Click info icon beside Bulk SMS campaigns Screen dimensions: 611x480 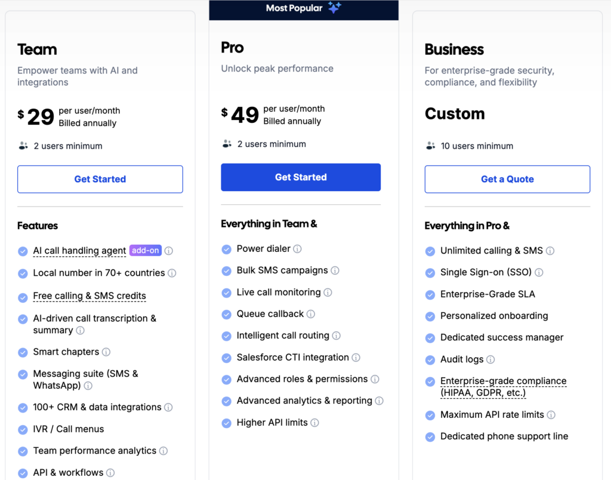[335, 270]
